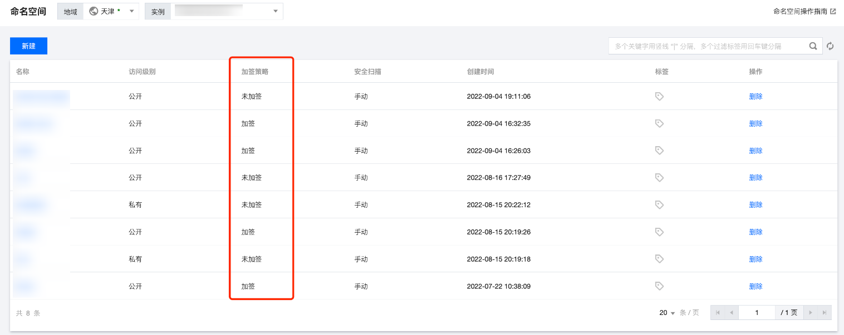The height and width of the screenshot is (335, 844).
Task: Click 私有 in the 2022-08-15 20:19:18 row
Action: tap(135, 259)
